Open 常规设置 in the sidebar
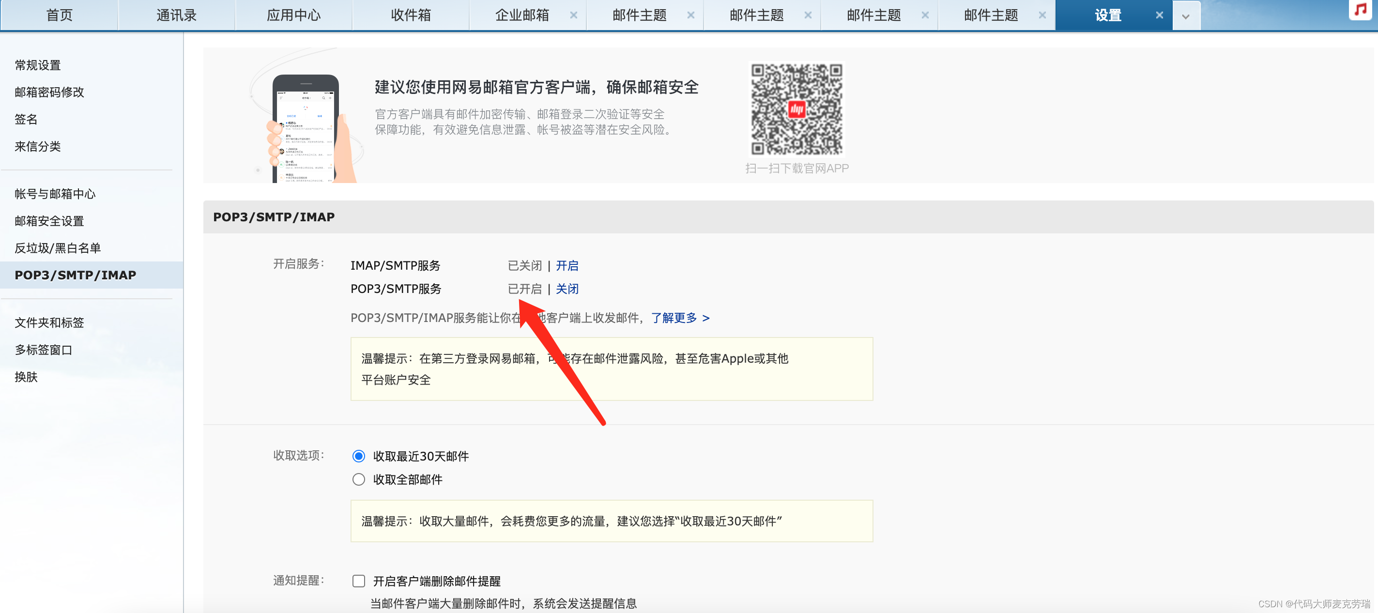Viewport: 1378px width, 613px height. [37, 65]
